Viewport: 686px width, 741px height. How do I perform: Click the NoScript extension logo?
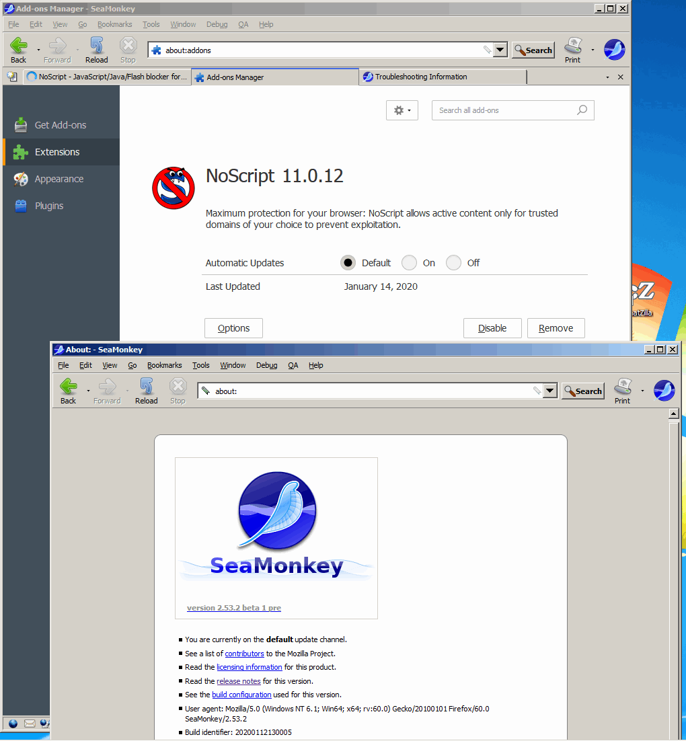[x=174, y=188]
